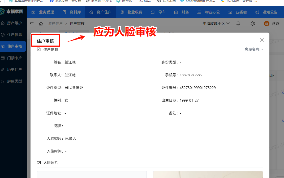This screenshot has height=178, width=284.
Task: Select 历史住户 from the sidebar
Action: tap(14, 69)
